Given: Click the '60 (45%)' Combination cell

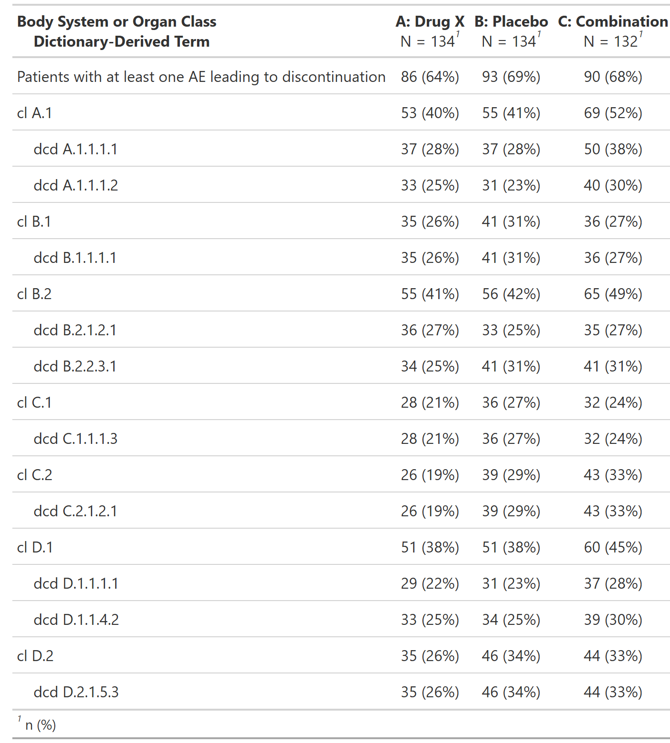Looking at the screenshot, I should 613,547.
